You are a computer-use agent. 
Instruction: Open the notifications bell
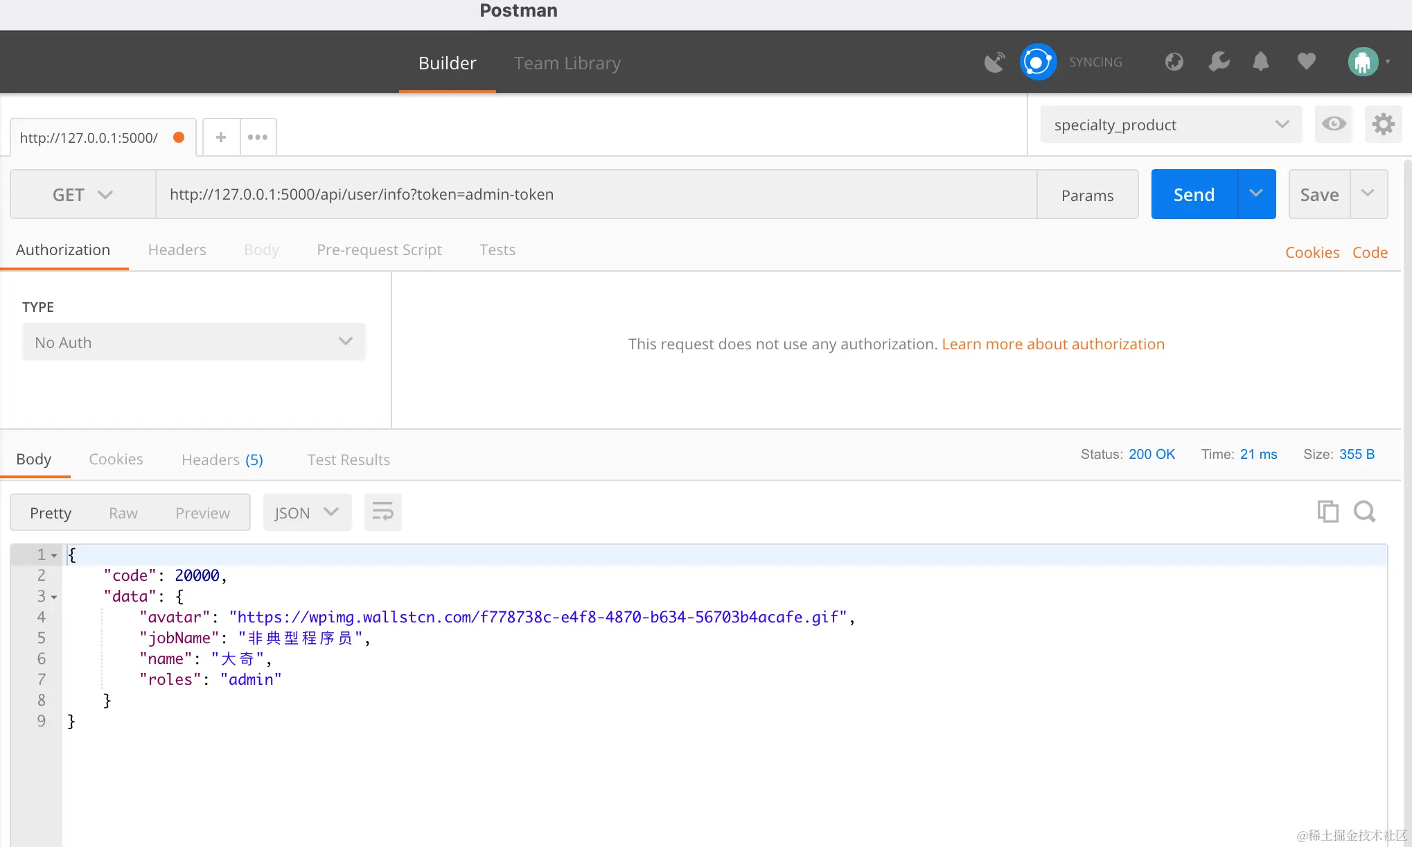1260,62
